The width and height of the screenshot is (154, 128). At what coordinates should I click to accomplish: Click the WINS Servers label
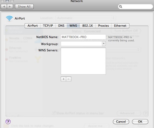pyautogui.click(x=48, y=50)
